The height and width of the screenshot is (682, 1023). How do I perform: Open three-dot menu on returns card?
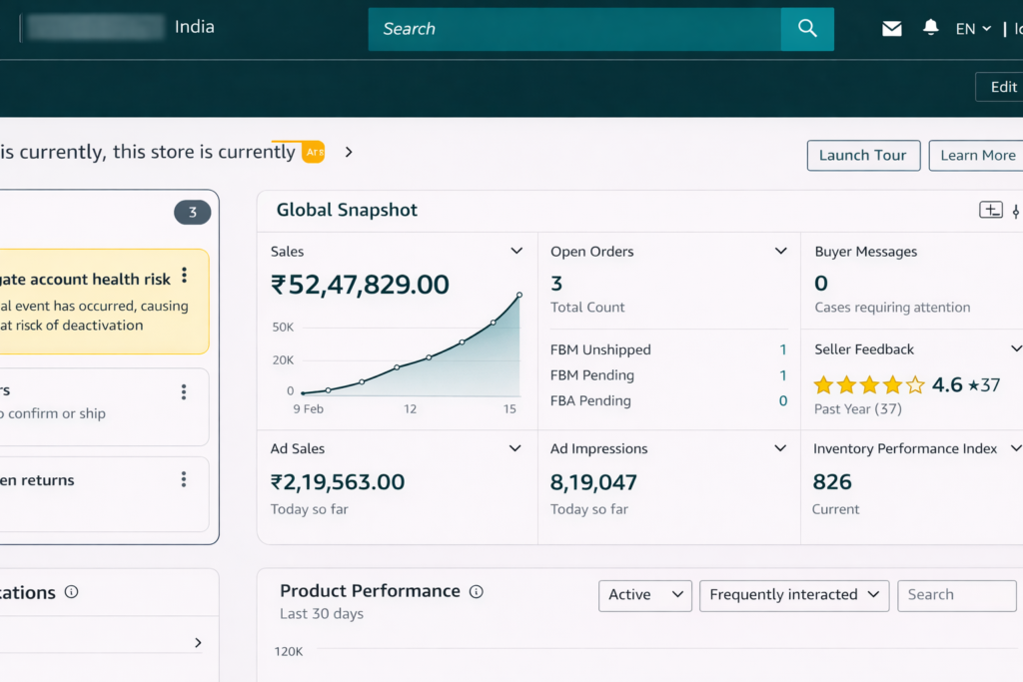coord(184,480)
